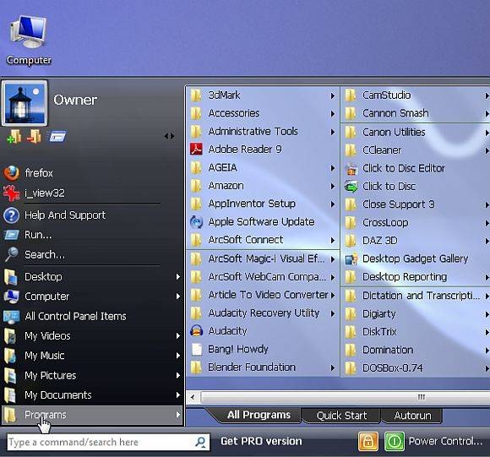This screenshot has width=490, height=457.
Task: Click the left arrow of the horizontal scrollbar
Action: pos(193,398)
